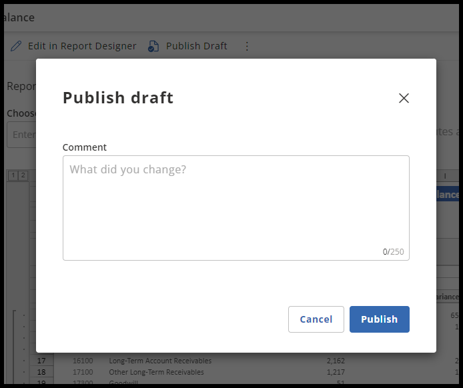The width and height of the screenshot is (463, 388).
Task: Click the Publish Draft toolbar label
Action: pyautogui.click(x=196, y=46)
